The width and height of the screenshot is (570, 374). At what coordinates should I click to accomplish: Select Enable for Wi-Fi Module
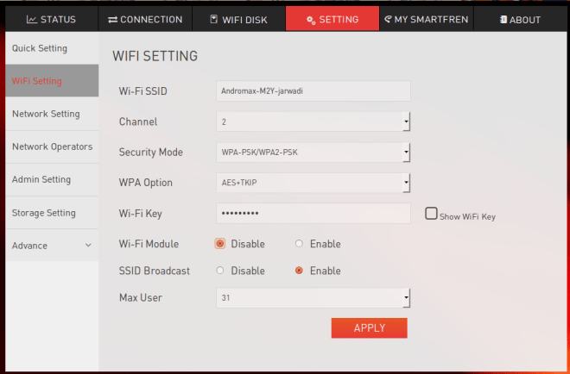[299, 244]
